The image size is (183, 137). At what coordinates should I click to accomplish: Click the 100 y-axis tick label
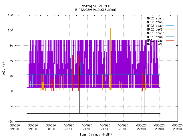point(10,30)
